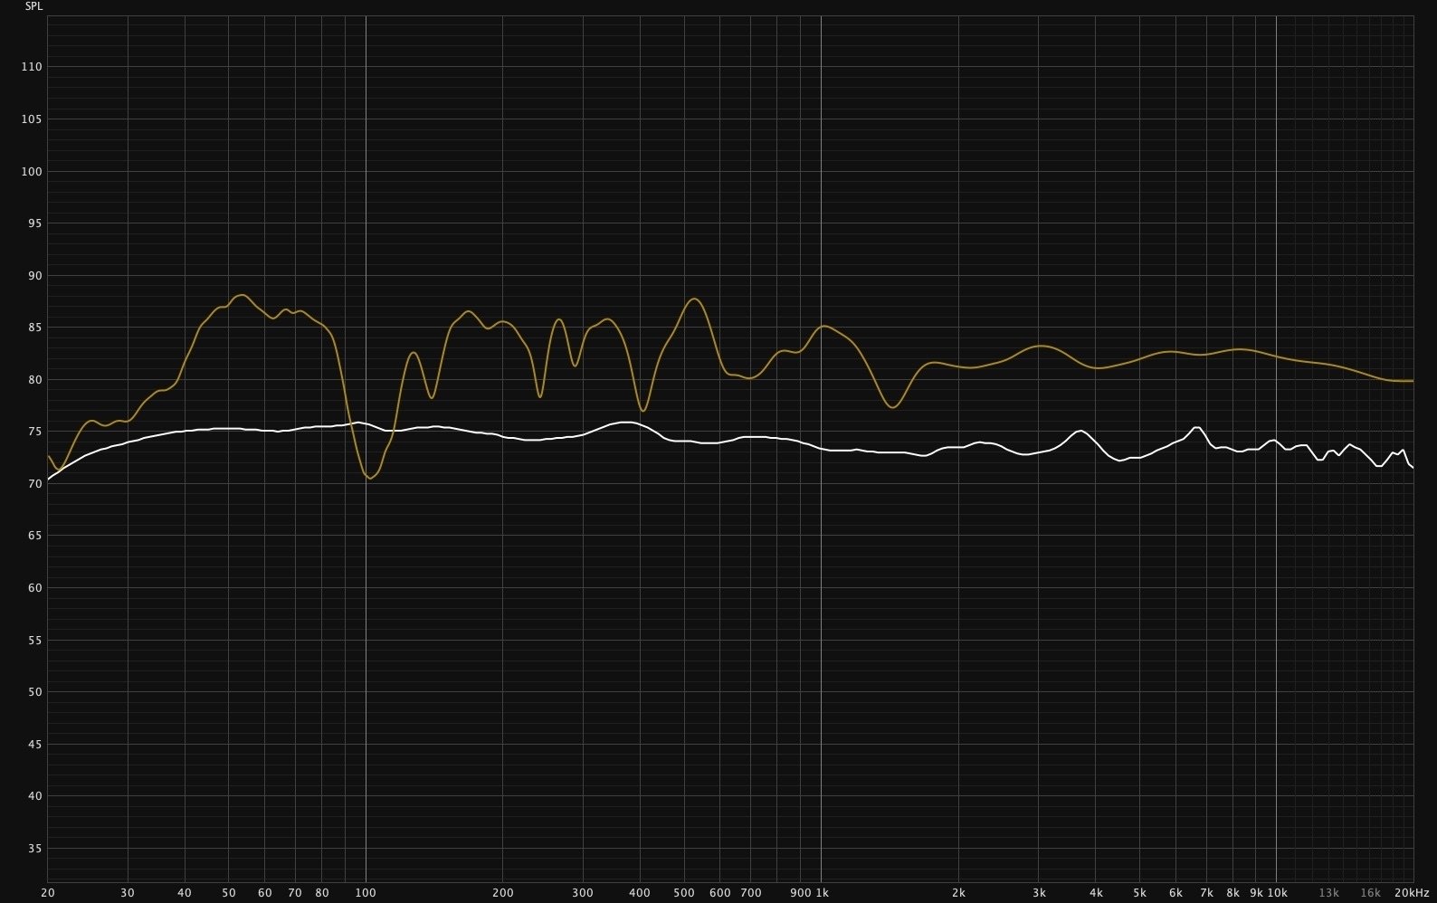
Task: Select the 105 label on the SPL axis
Action: coord(32,119)
